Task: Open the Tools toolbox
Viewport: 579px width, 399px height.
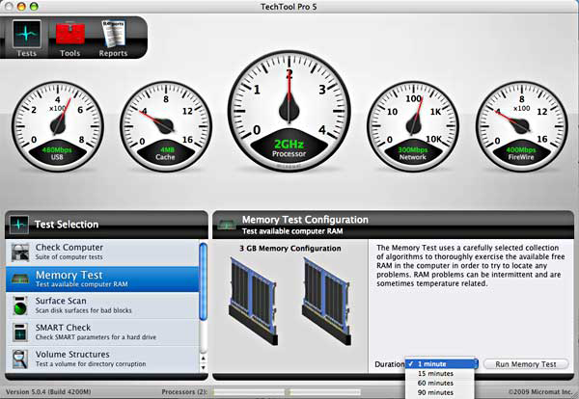Action: [69, 36]
